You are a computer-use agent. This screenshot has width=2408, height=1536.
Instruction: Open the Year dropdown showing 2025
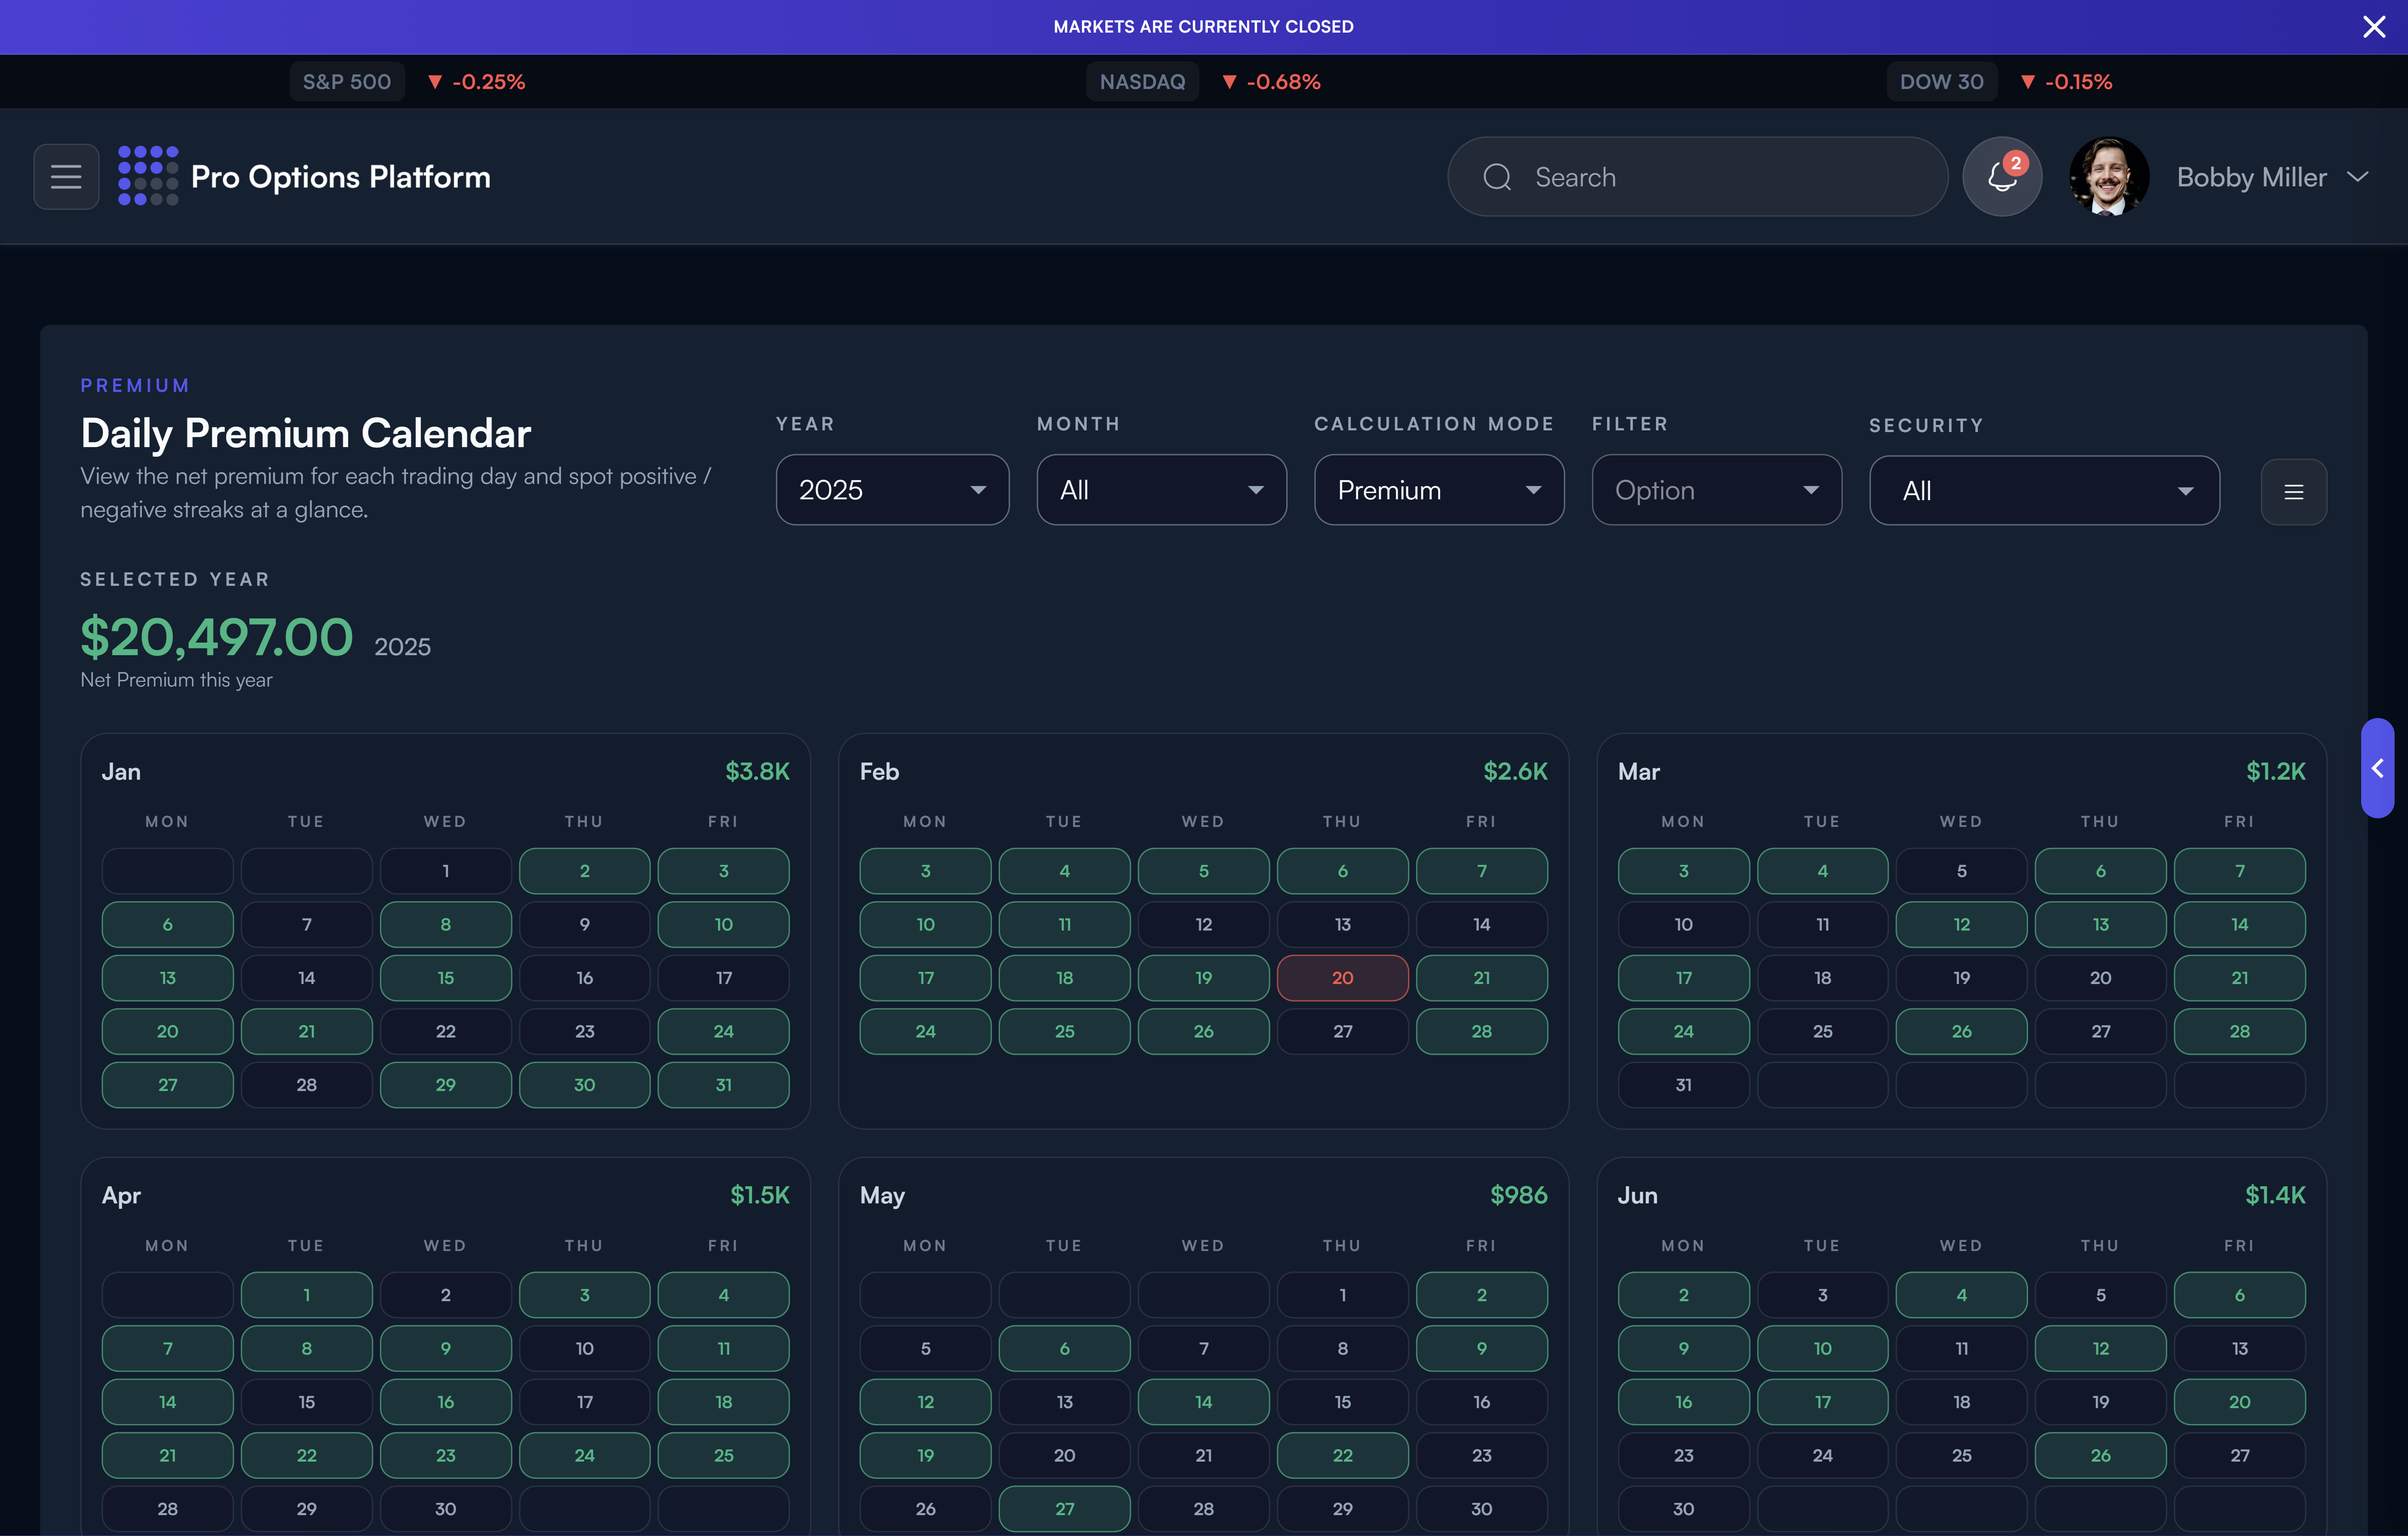tap(892, 490)
